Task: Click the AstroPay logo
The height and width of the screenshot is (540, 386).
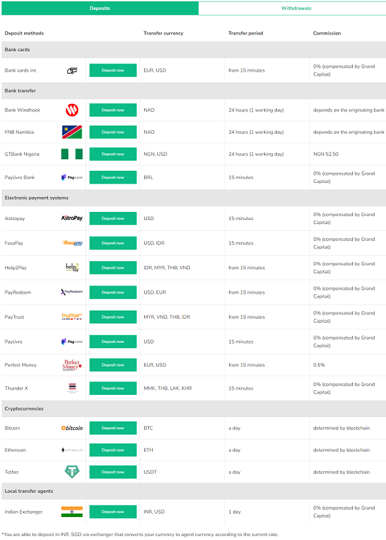Action: 72,218
